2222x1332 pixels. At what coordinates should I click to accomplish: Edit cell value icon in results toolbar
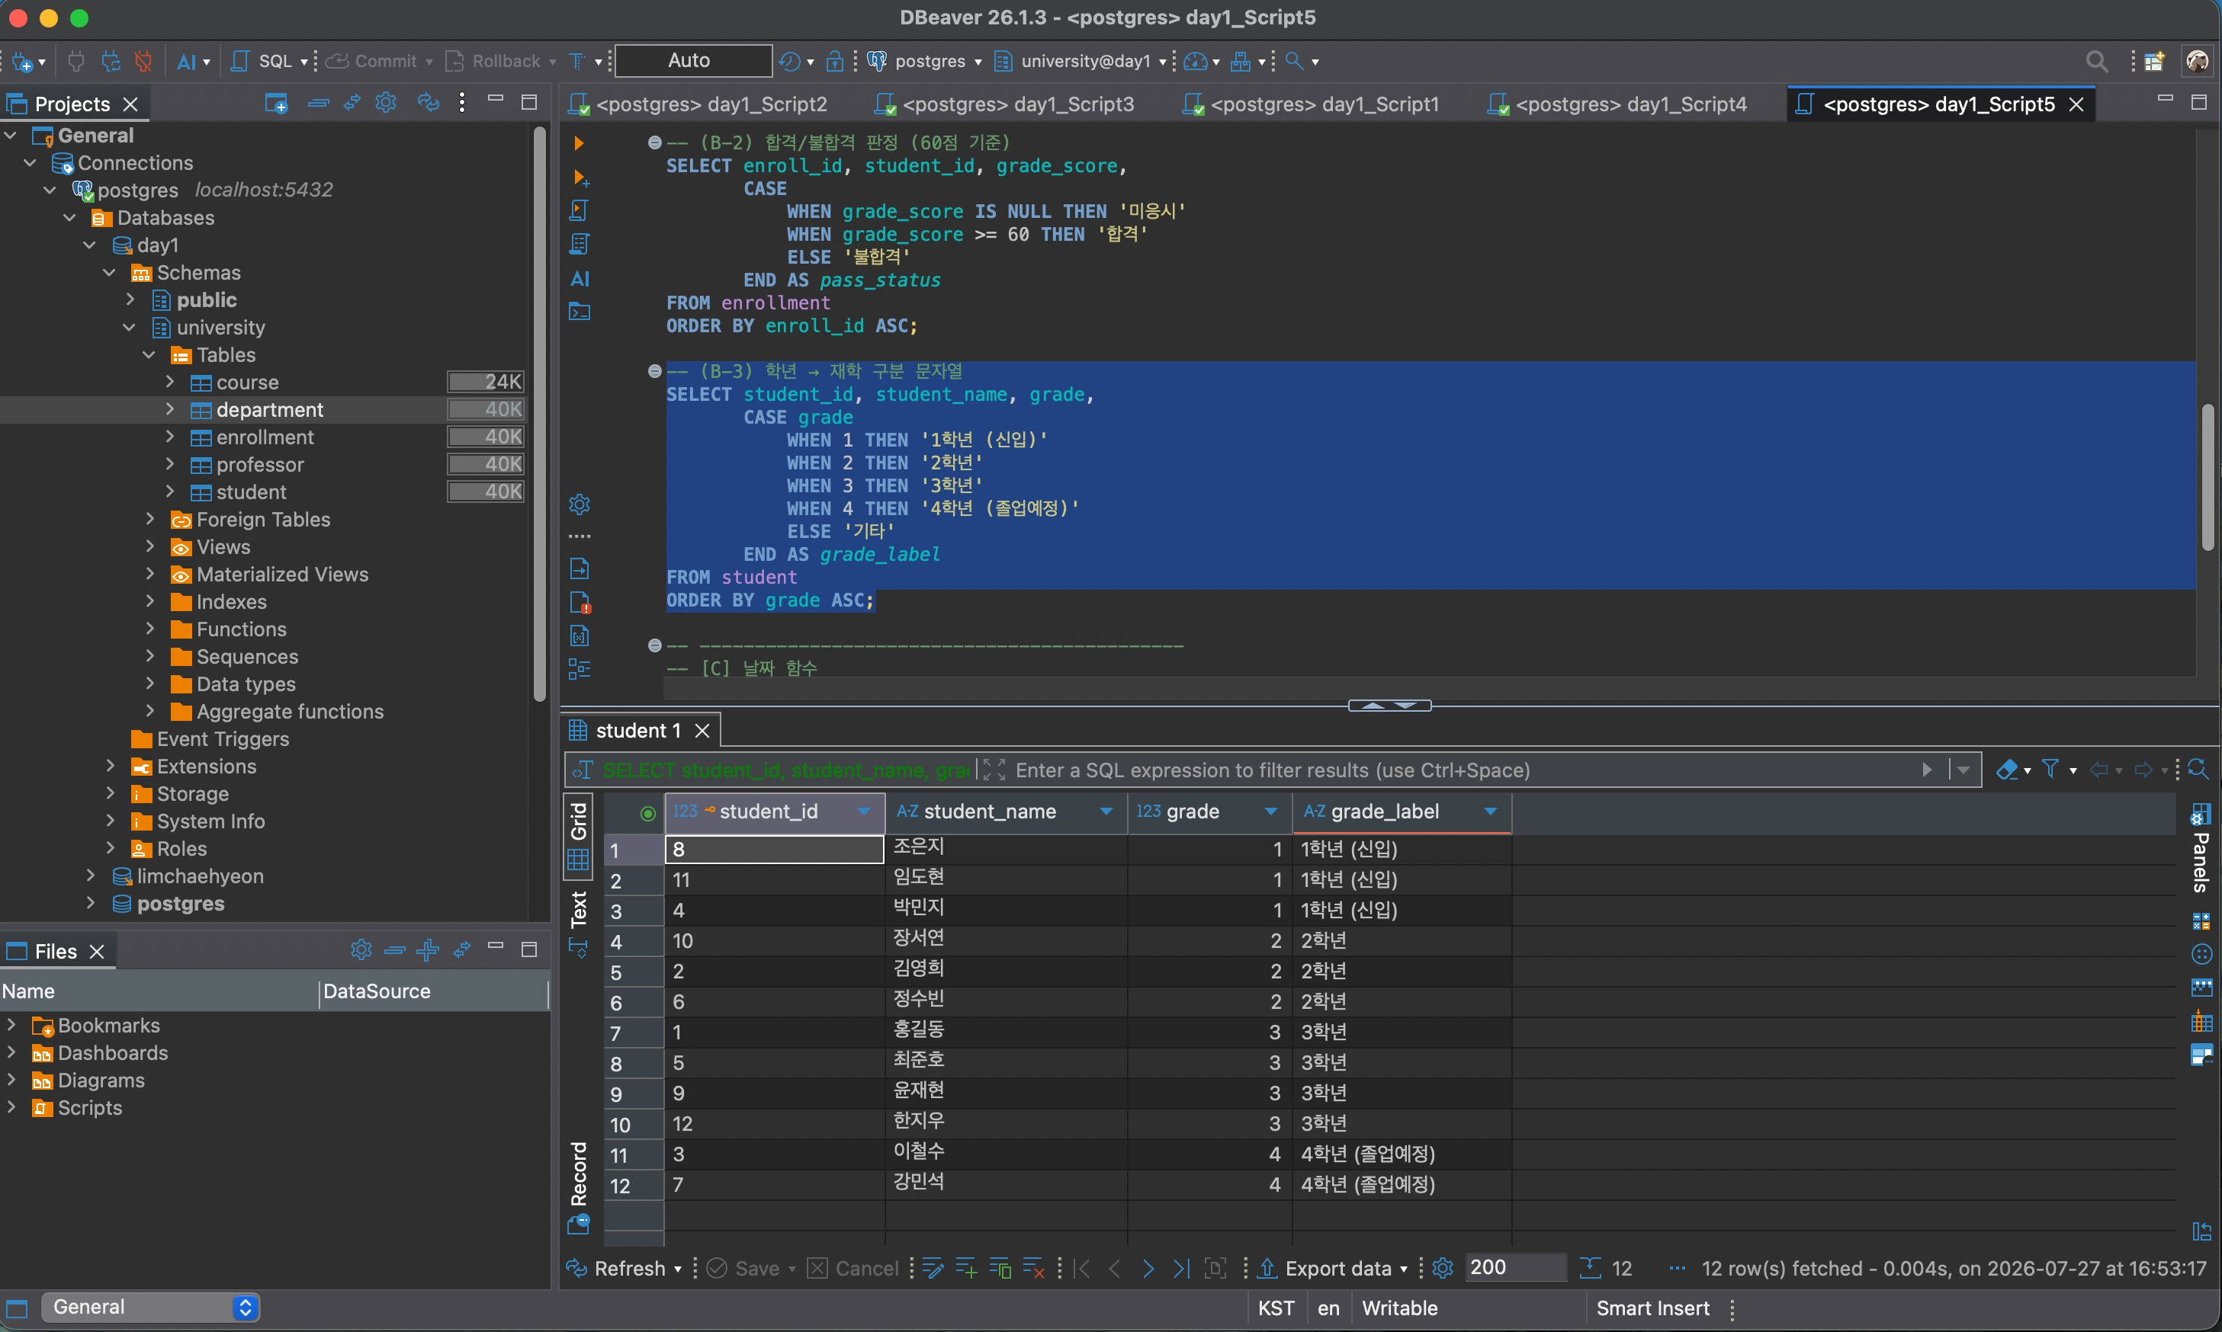[933, 1268]
